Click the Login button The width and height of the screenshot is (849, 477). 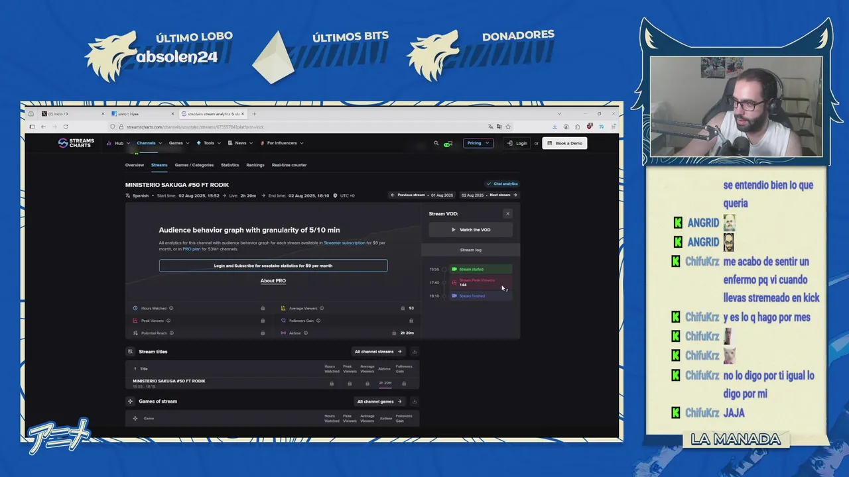[x=517, y=143]
